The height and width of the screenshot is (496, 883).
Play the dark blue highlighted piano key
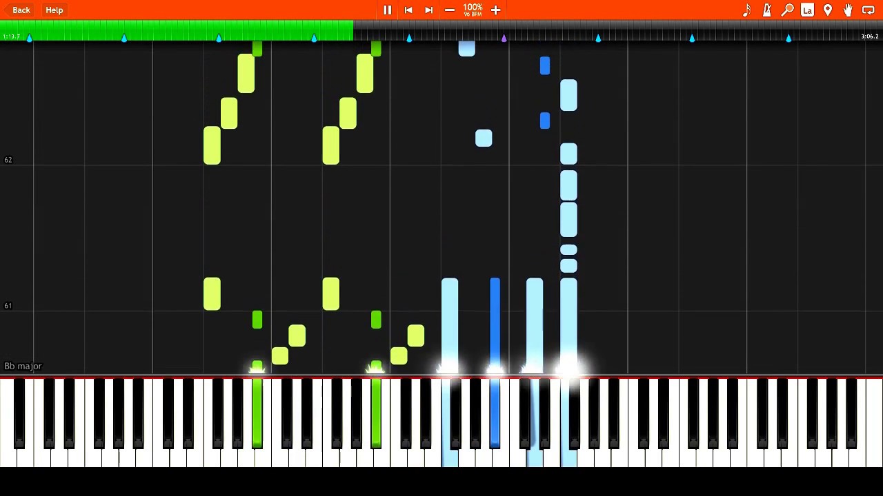click(x=495, y=413)
